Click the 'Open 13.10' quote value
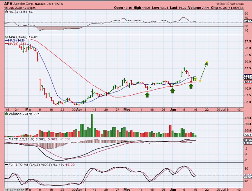Image resolution: width=252 pixels, height=191 pixels. coord(123,8)
